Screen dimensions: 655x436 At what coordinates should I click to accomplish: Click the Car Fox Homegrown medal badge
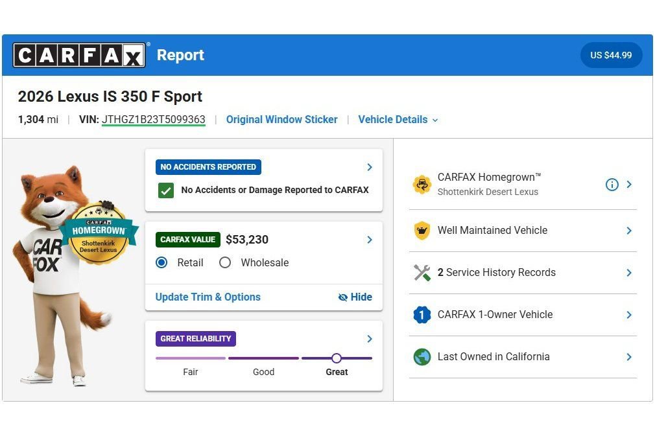tap(99, 233)
